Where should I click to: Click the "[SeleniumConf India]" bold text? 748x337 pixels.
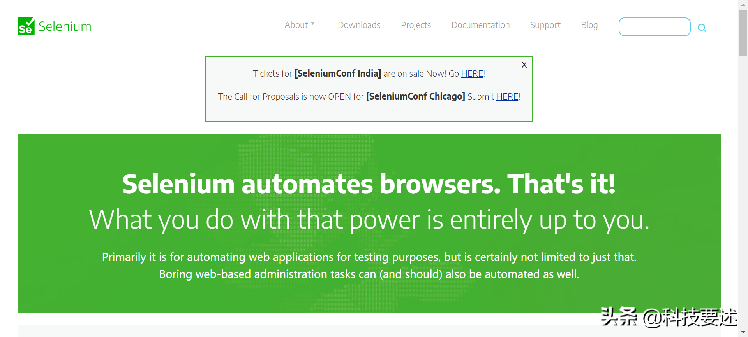click(338, 73)
